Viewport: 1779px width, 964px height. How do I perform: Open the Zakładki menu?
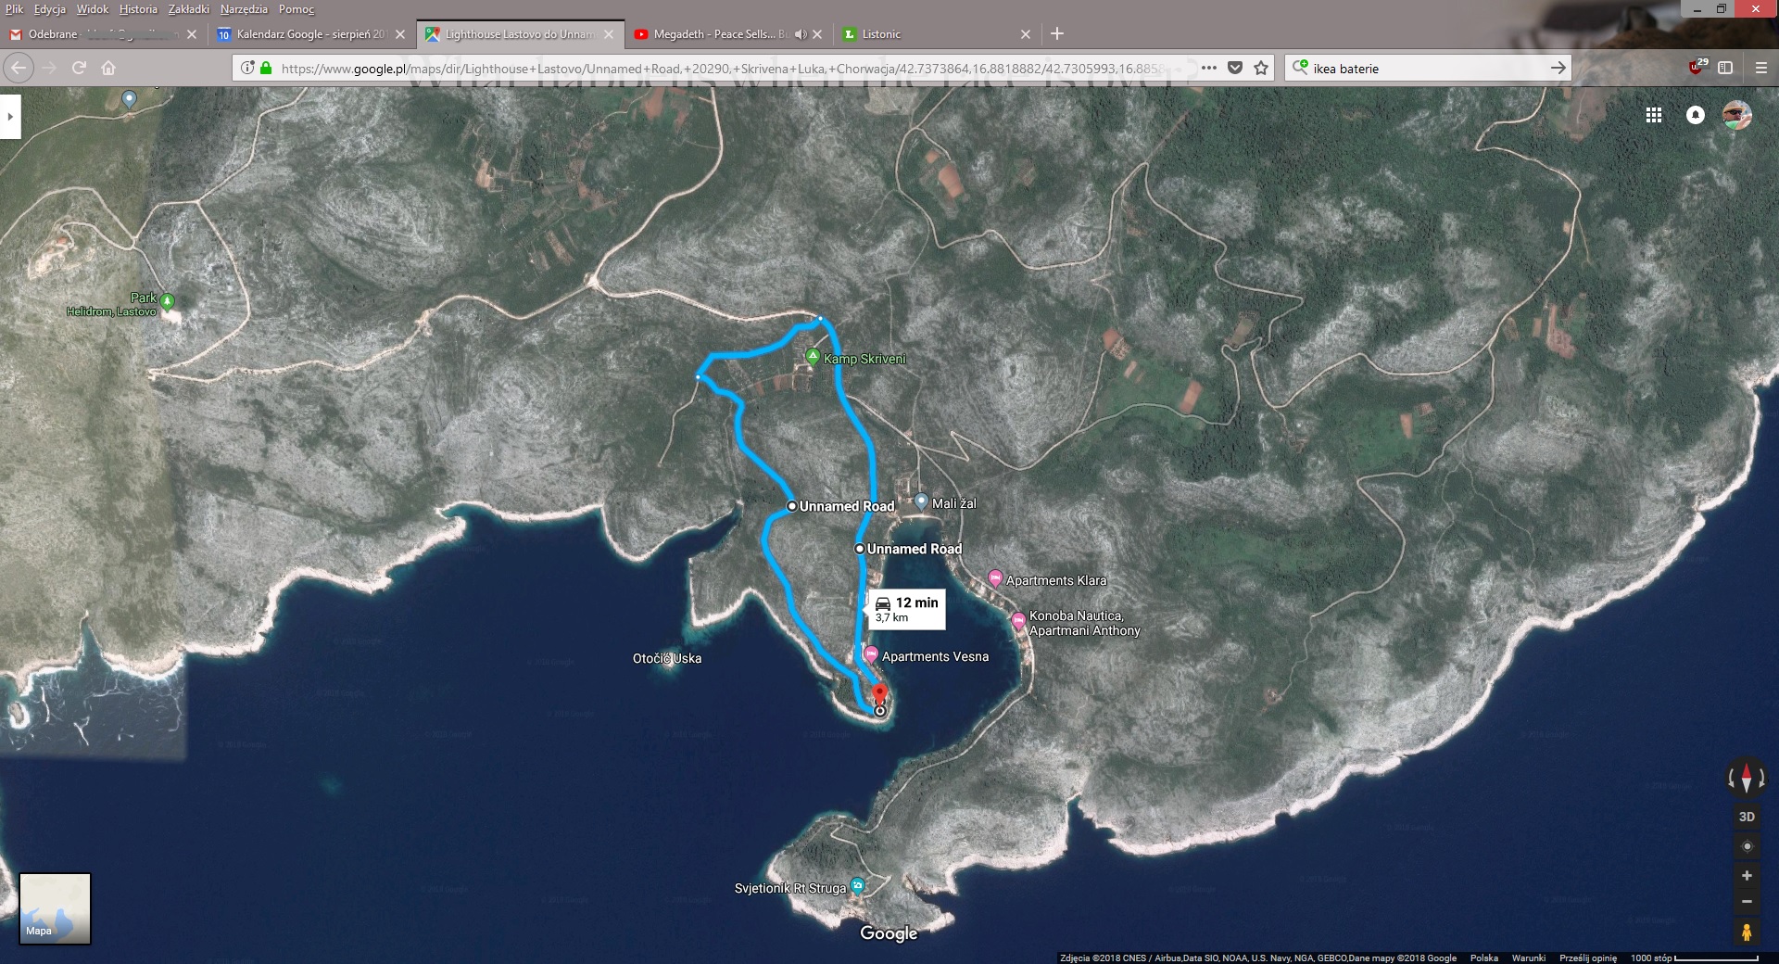pos(188,9)
